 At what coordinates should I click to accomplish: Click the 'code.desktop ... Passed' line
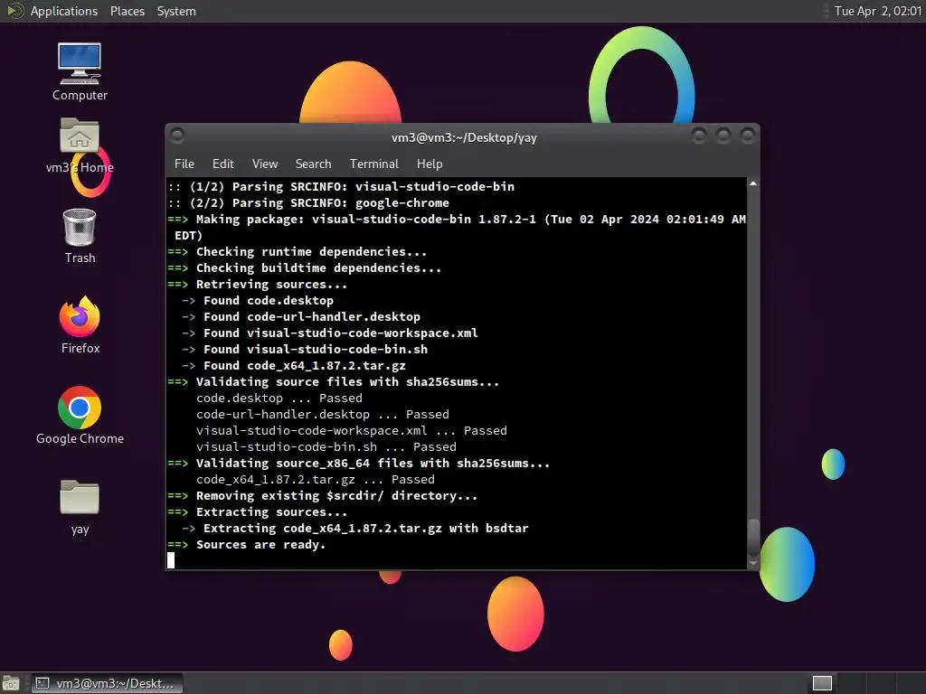(x=279, y=399)
